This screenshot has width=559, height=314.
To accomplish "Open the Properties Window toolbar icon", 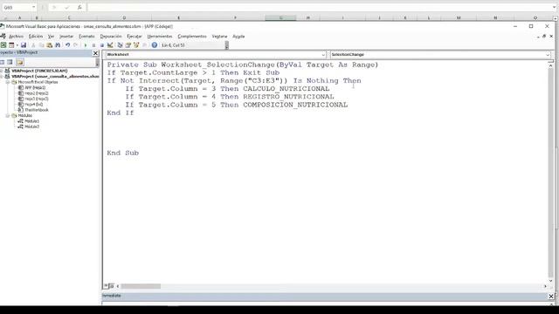I will point(128,45).
